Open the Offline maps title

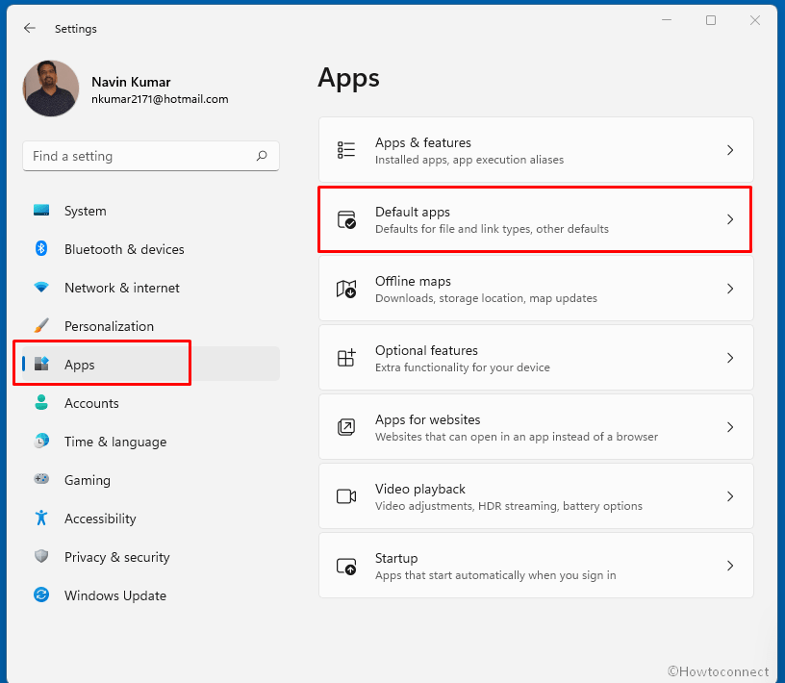(x=413, y=282)
